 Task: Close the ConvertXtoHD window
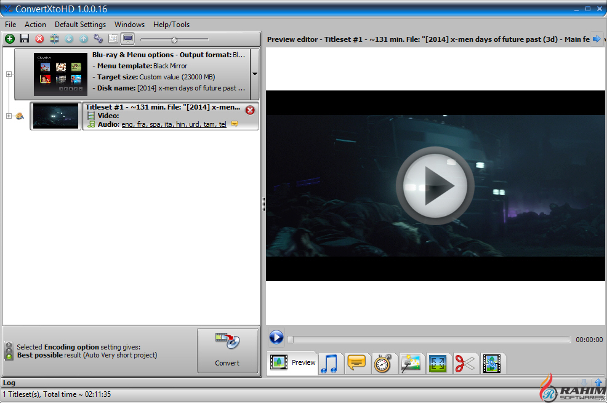pyautogui.click(x=600, y=9)
